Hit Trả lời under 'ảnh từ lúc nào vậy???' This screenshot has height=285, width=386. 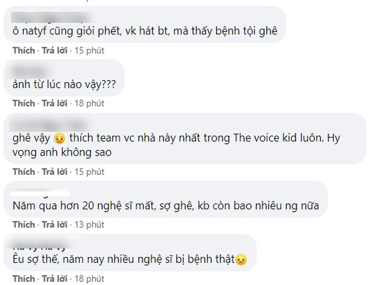(x=54, y=103)
